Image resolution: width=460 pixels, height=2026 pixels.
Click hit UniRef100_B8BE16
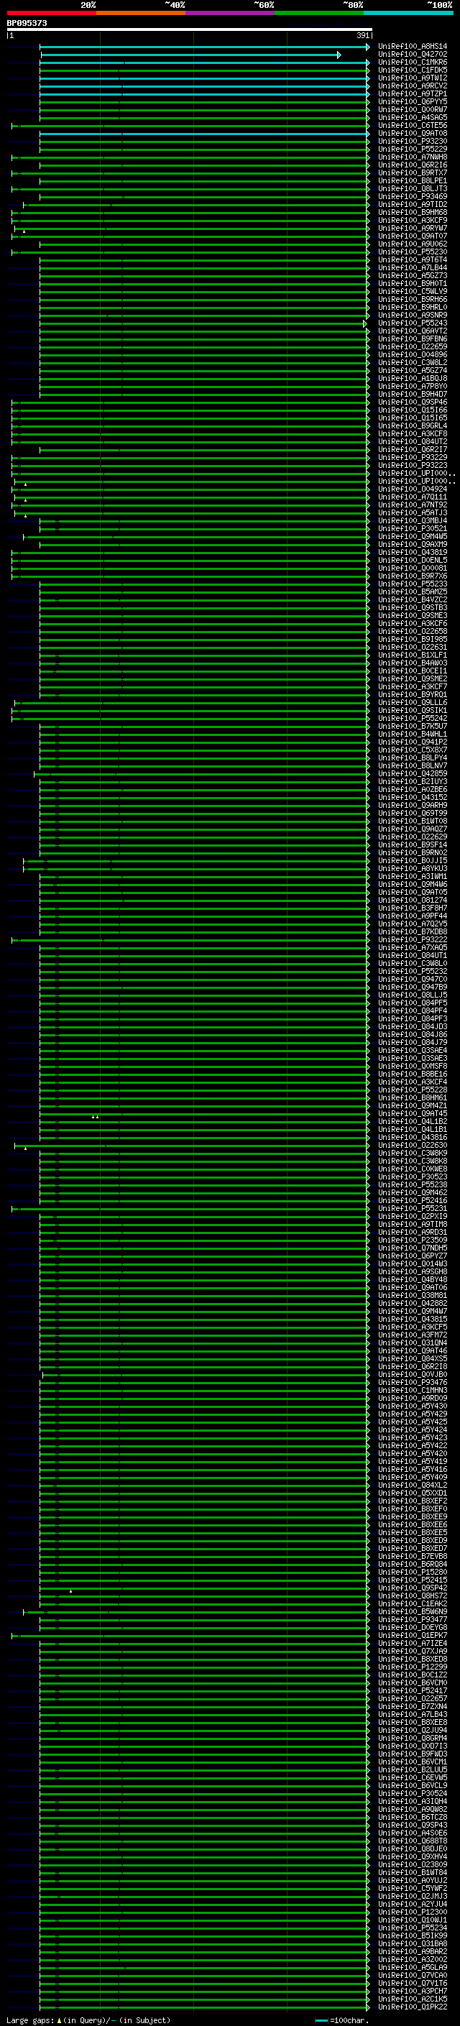pos(412,1074)
